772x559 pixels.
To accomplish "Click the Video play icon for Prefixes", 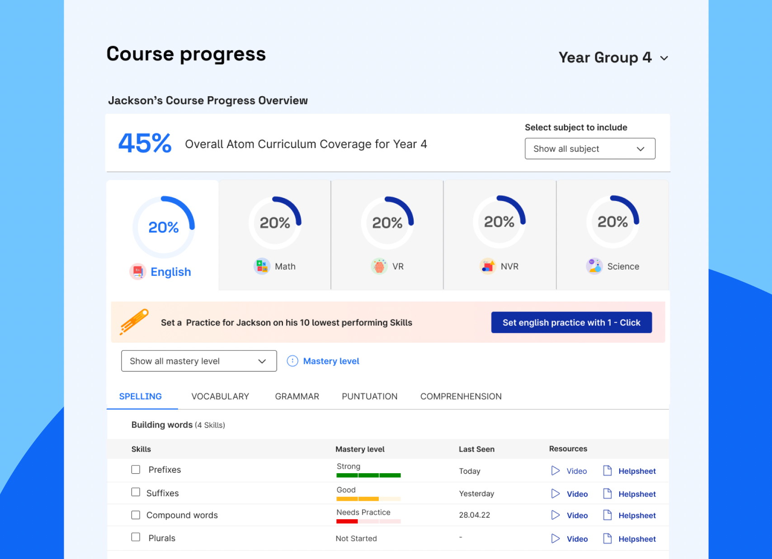I will tap(555, 470).
